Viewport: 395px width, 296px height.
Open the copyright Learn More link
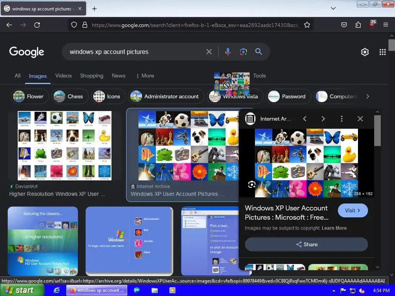(x=334, y=228)
